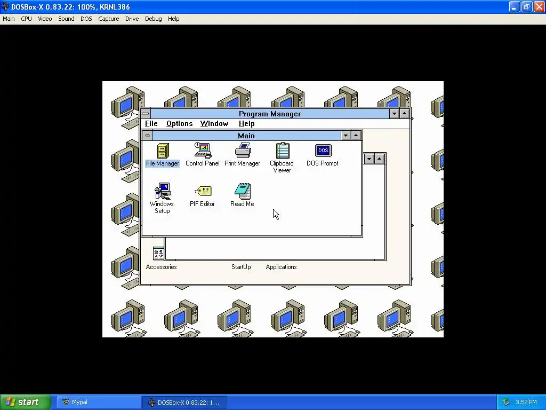
Task: Switch to Mypal in the taskbar
Action: click(98, 402)
